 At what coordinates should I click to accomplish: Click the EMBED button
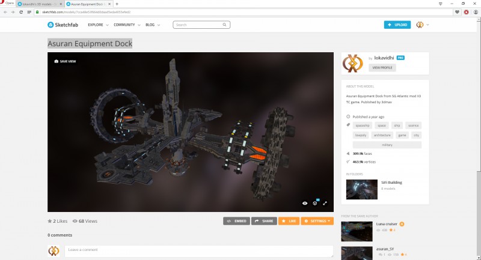236,221
